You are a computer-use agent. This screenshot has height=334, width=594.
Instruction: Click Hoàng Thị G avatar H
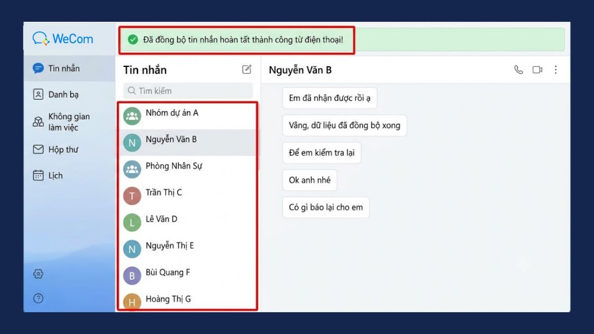(x=132, y=302)
